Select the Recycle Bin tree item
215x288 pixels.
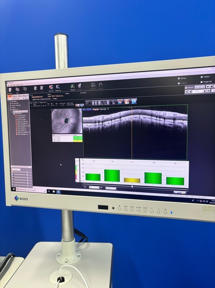click(15, 104)
